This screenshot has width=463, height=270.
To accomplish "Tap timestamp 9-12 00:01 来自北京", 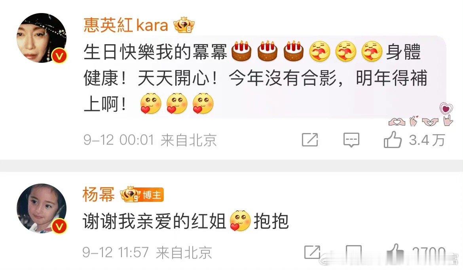I will coord(150,140).
